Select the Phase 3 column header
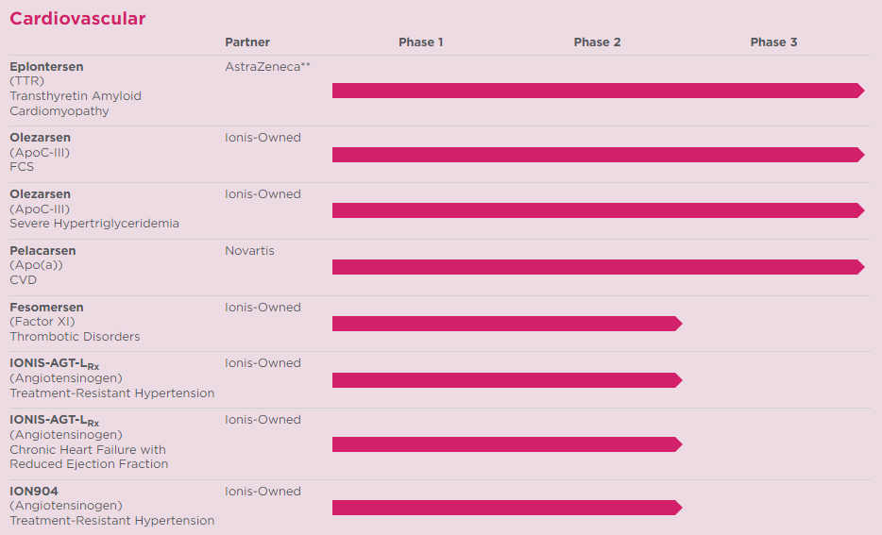The image size is (882, 535). pos(773,42)
